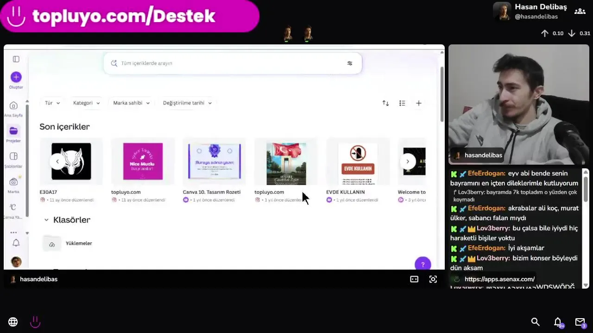Viewport: 593px width, 333px height.
Task: Open the globe language icon
Action: (13, 322)
